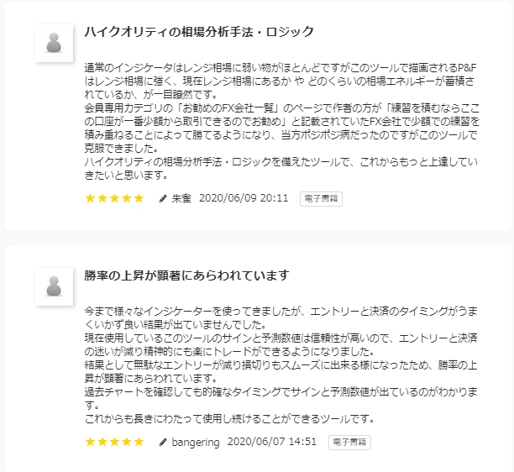The width and height of the screenshot is (514, 472).
Task: Click the pencil icon next to bangering
Action: pyautogui.click(x=163, y=442)
